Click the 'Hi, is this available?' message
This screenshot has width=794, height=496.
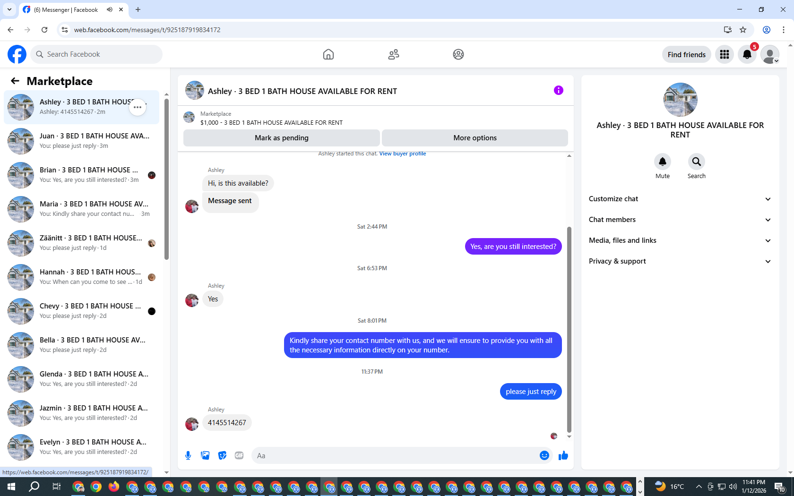pos(238,183)
